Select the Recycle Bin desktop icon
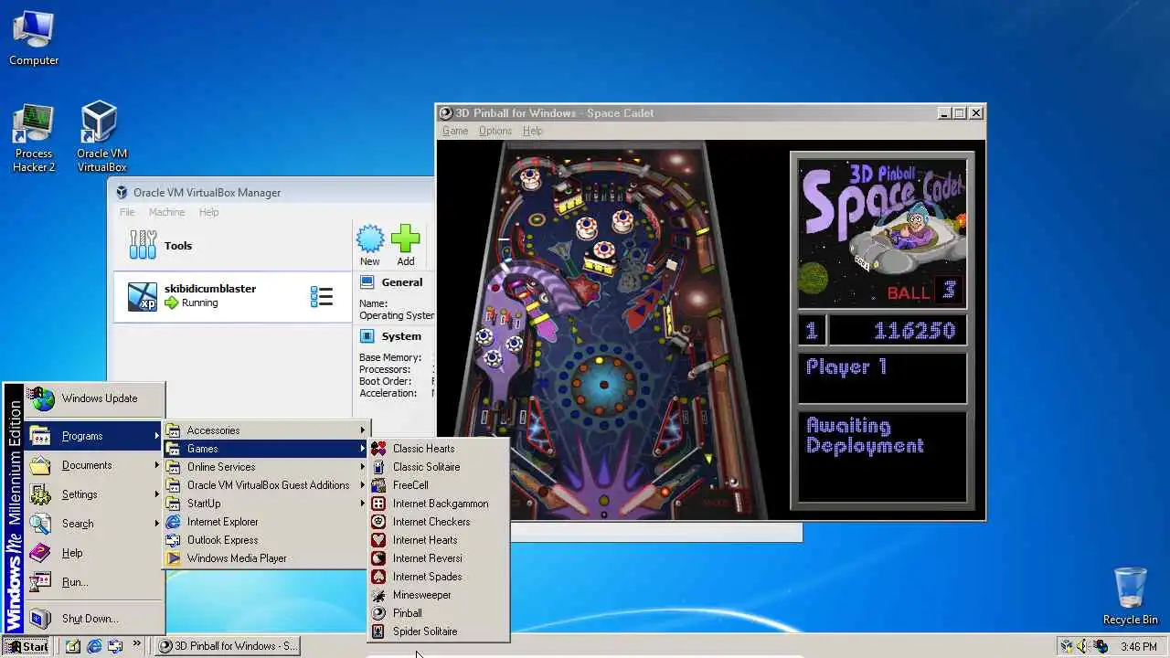This screenshot has height=658, width=1170. (x=1131, y=596)
